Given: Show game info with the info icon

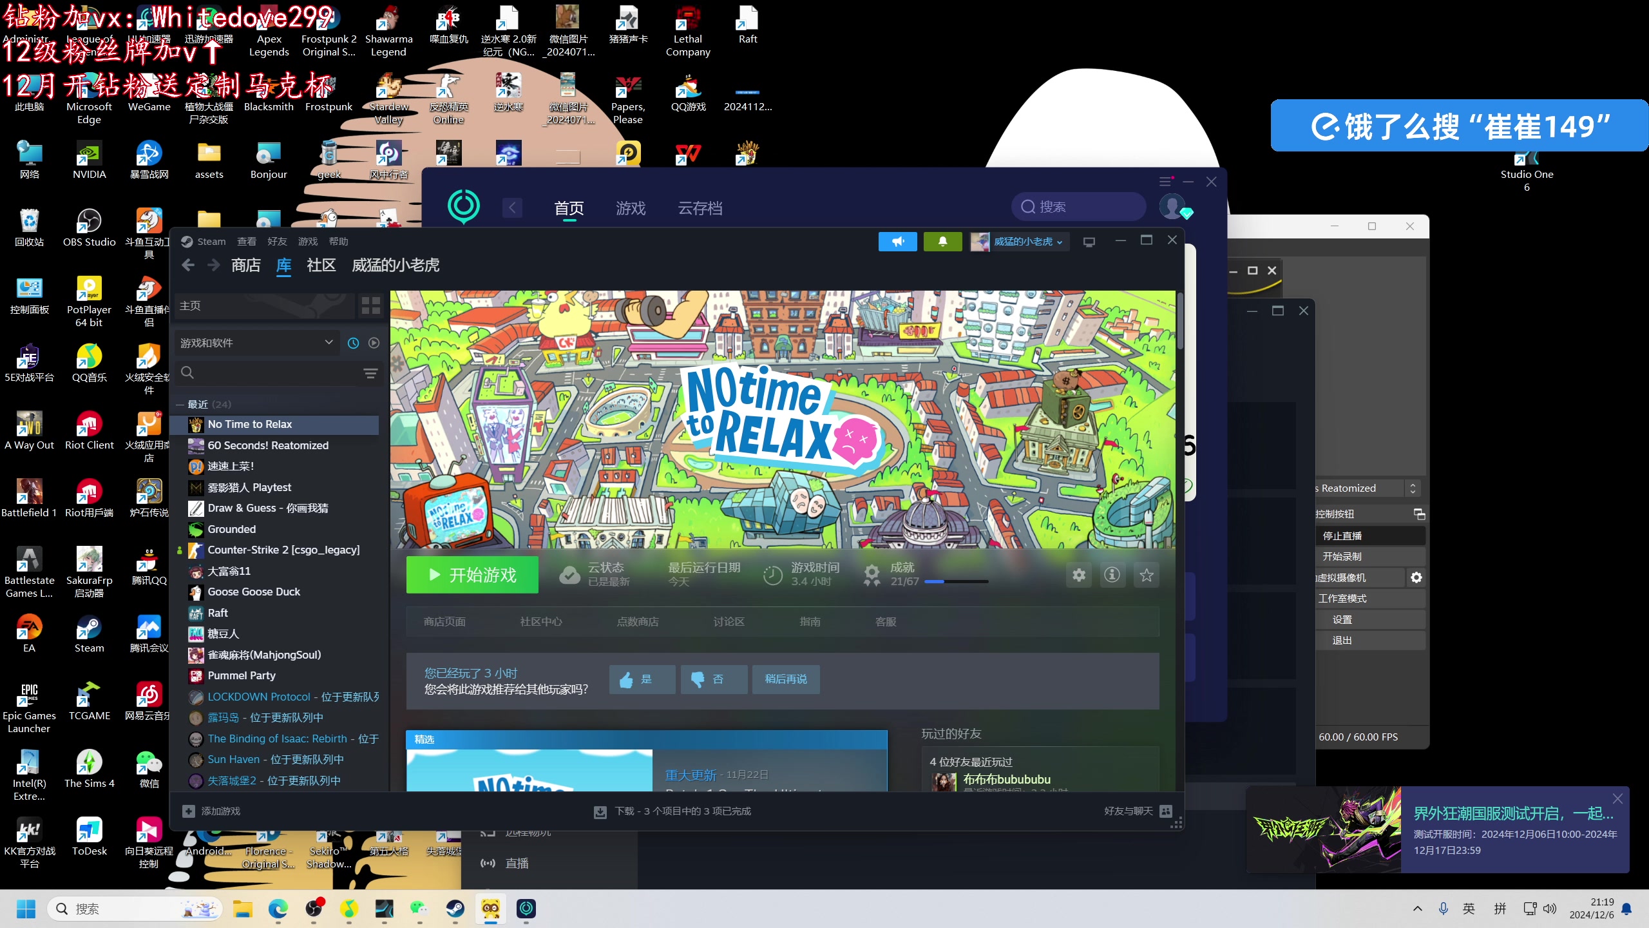Looking at the screenshot, I should pos(1112,575).
